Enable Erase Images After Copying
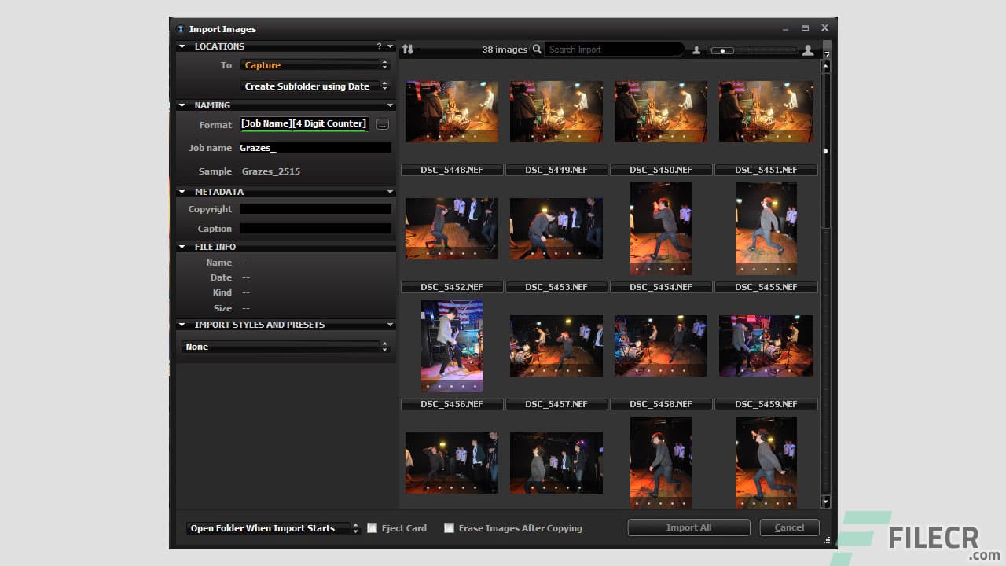Screen dimensions: 1006x566 [449, 527]
